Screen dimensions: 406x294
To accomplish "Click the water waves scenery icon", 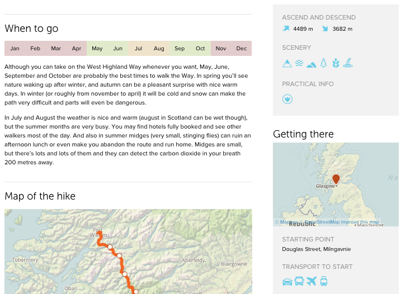I will pos(299,63).
